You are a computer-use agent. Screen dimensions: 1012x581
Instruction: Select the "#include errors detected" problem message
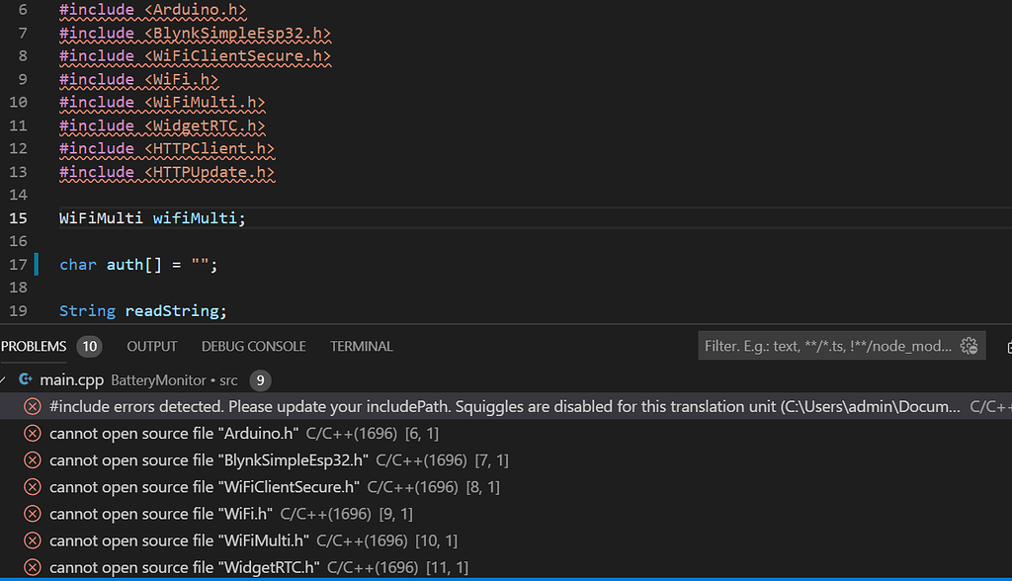coord(494,407)
